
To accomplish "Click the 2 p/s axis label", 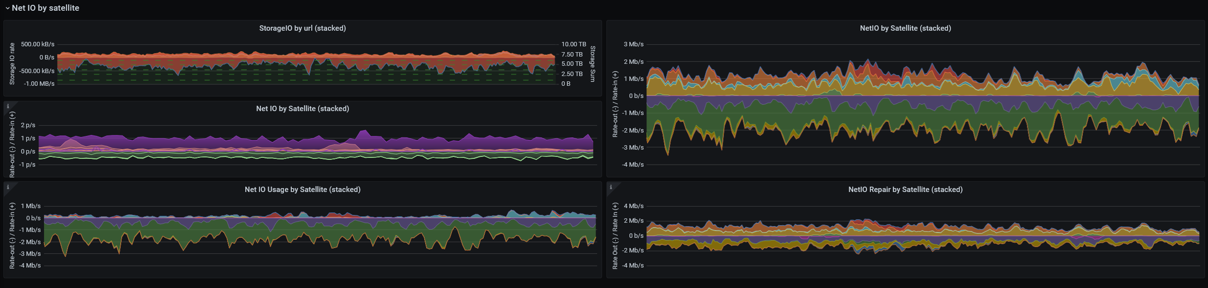I will point(28,125).
